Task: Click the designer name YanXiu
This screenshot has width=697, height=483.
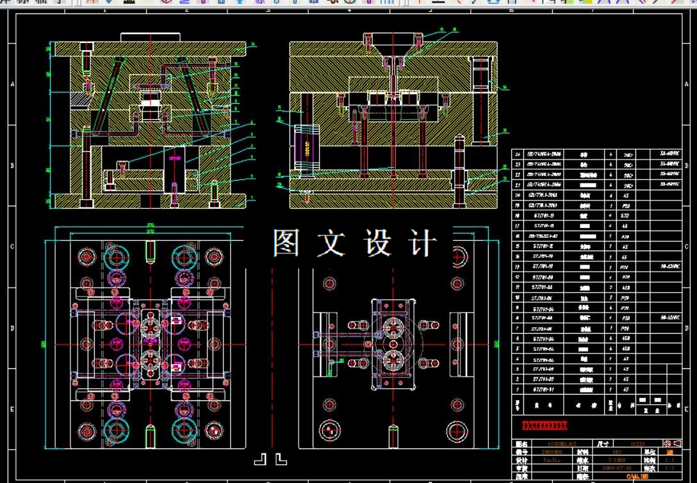Action: [x=552, y=460]
